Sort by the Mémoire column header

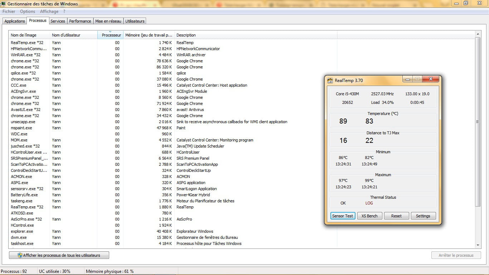click(x=149, y=35)
